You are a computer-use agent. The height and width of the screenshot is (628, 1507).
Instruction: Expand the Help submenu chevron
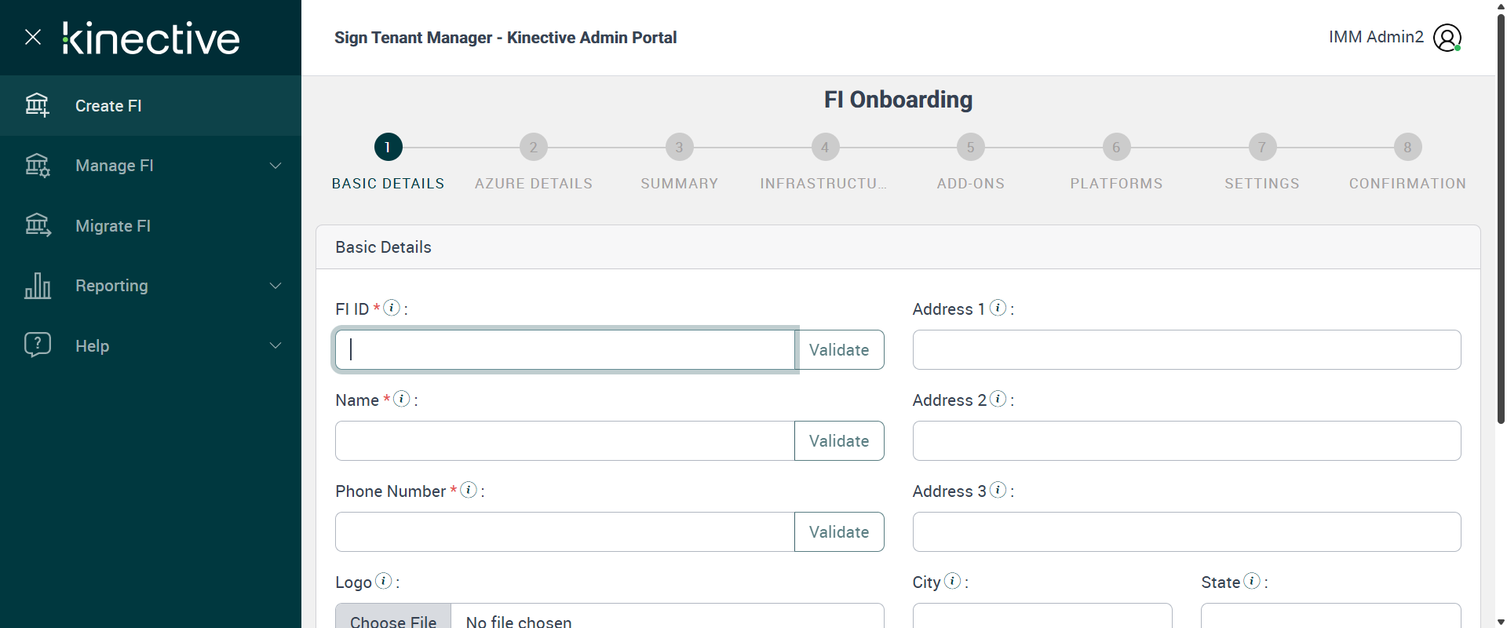click(x=275, y=345)
